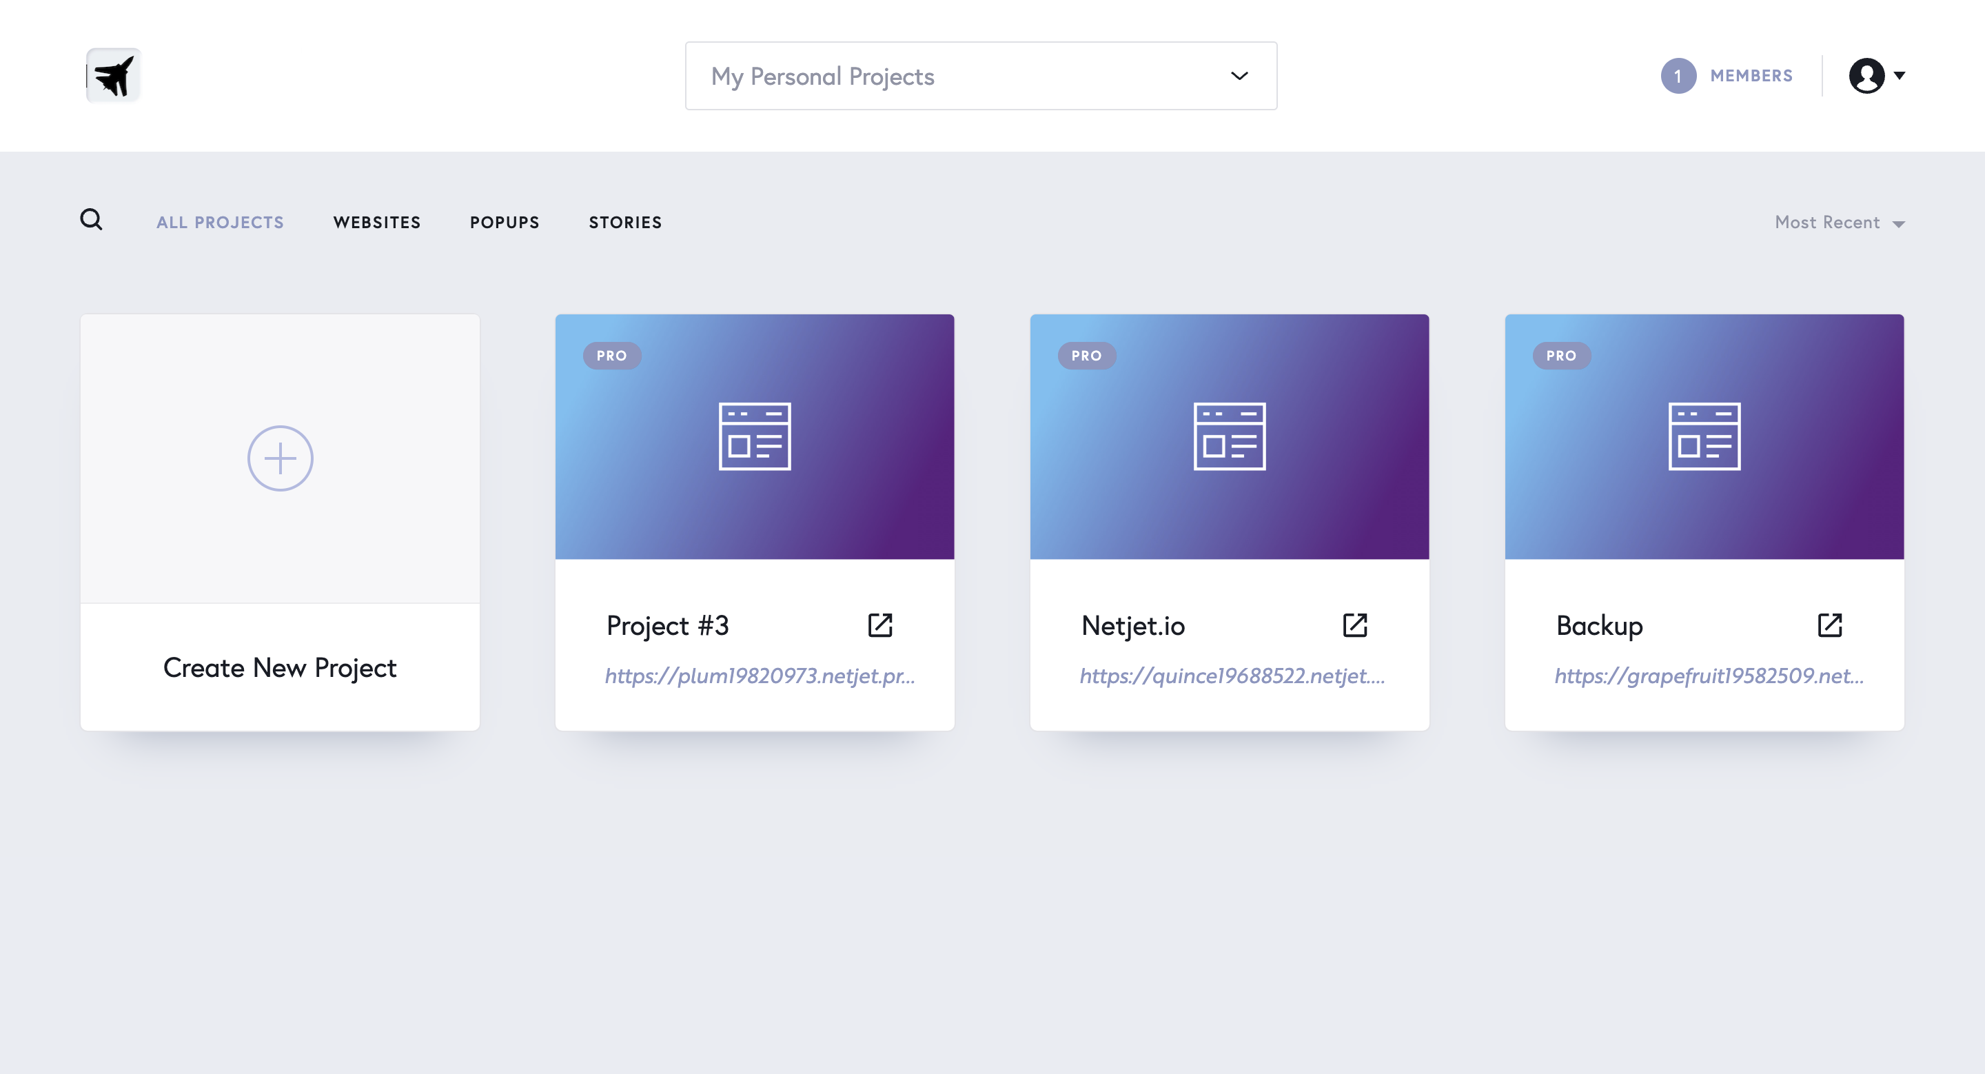Screen dimensions: 1985x1074
Task: Open Netjet.io via its external link icon
Action: click(x=1354, y=625)
